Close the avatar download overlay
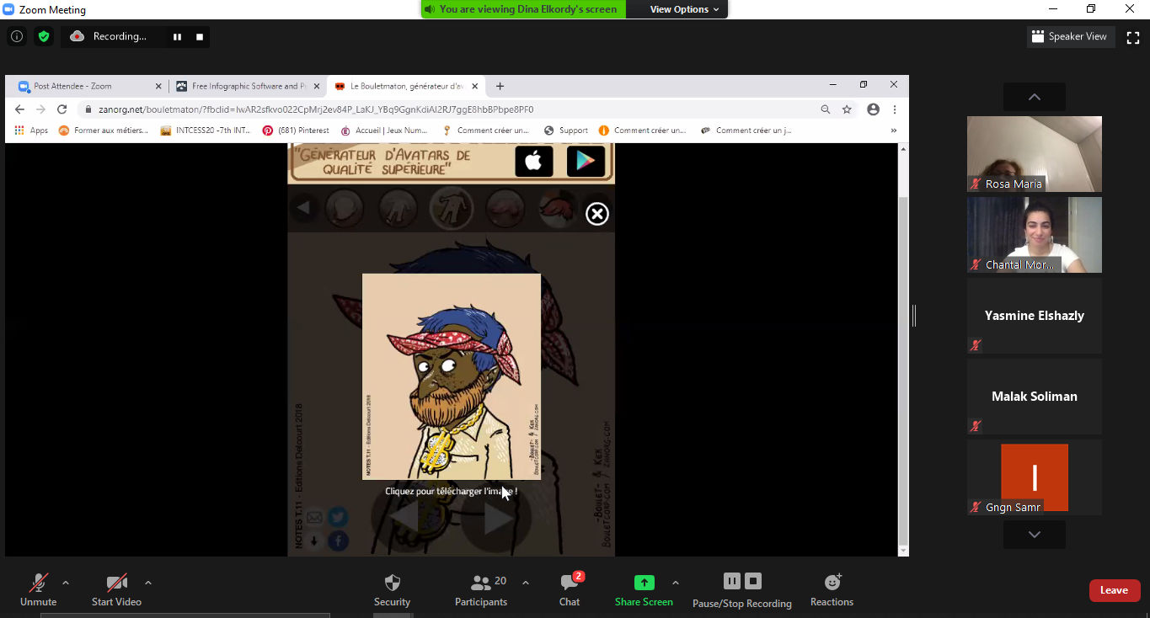Screen dimensions: 1150x618 point(597,214)
